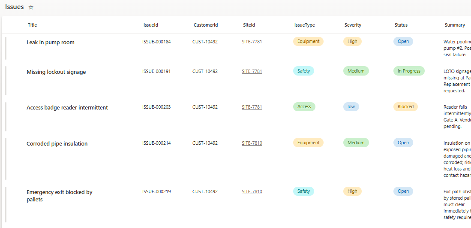Open the SiteId column header options

(249, 25)
